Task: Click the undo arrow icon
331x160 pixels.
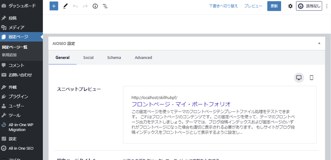Action: (75, 6)
